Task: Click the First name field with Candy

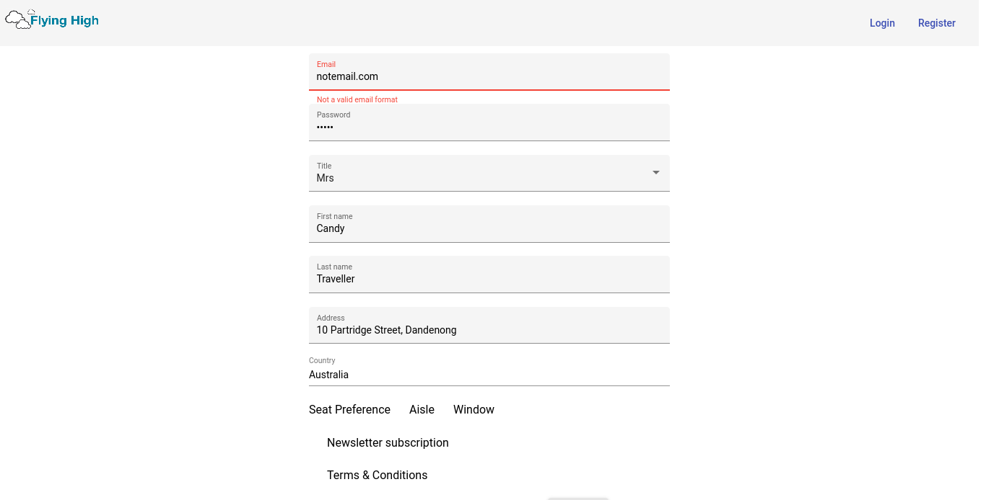Action: [489, 228]
